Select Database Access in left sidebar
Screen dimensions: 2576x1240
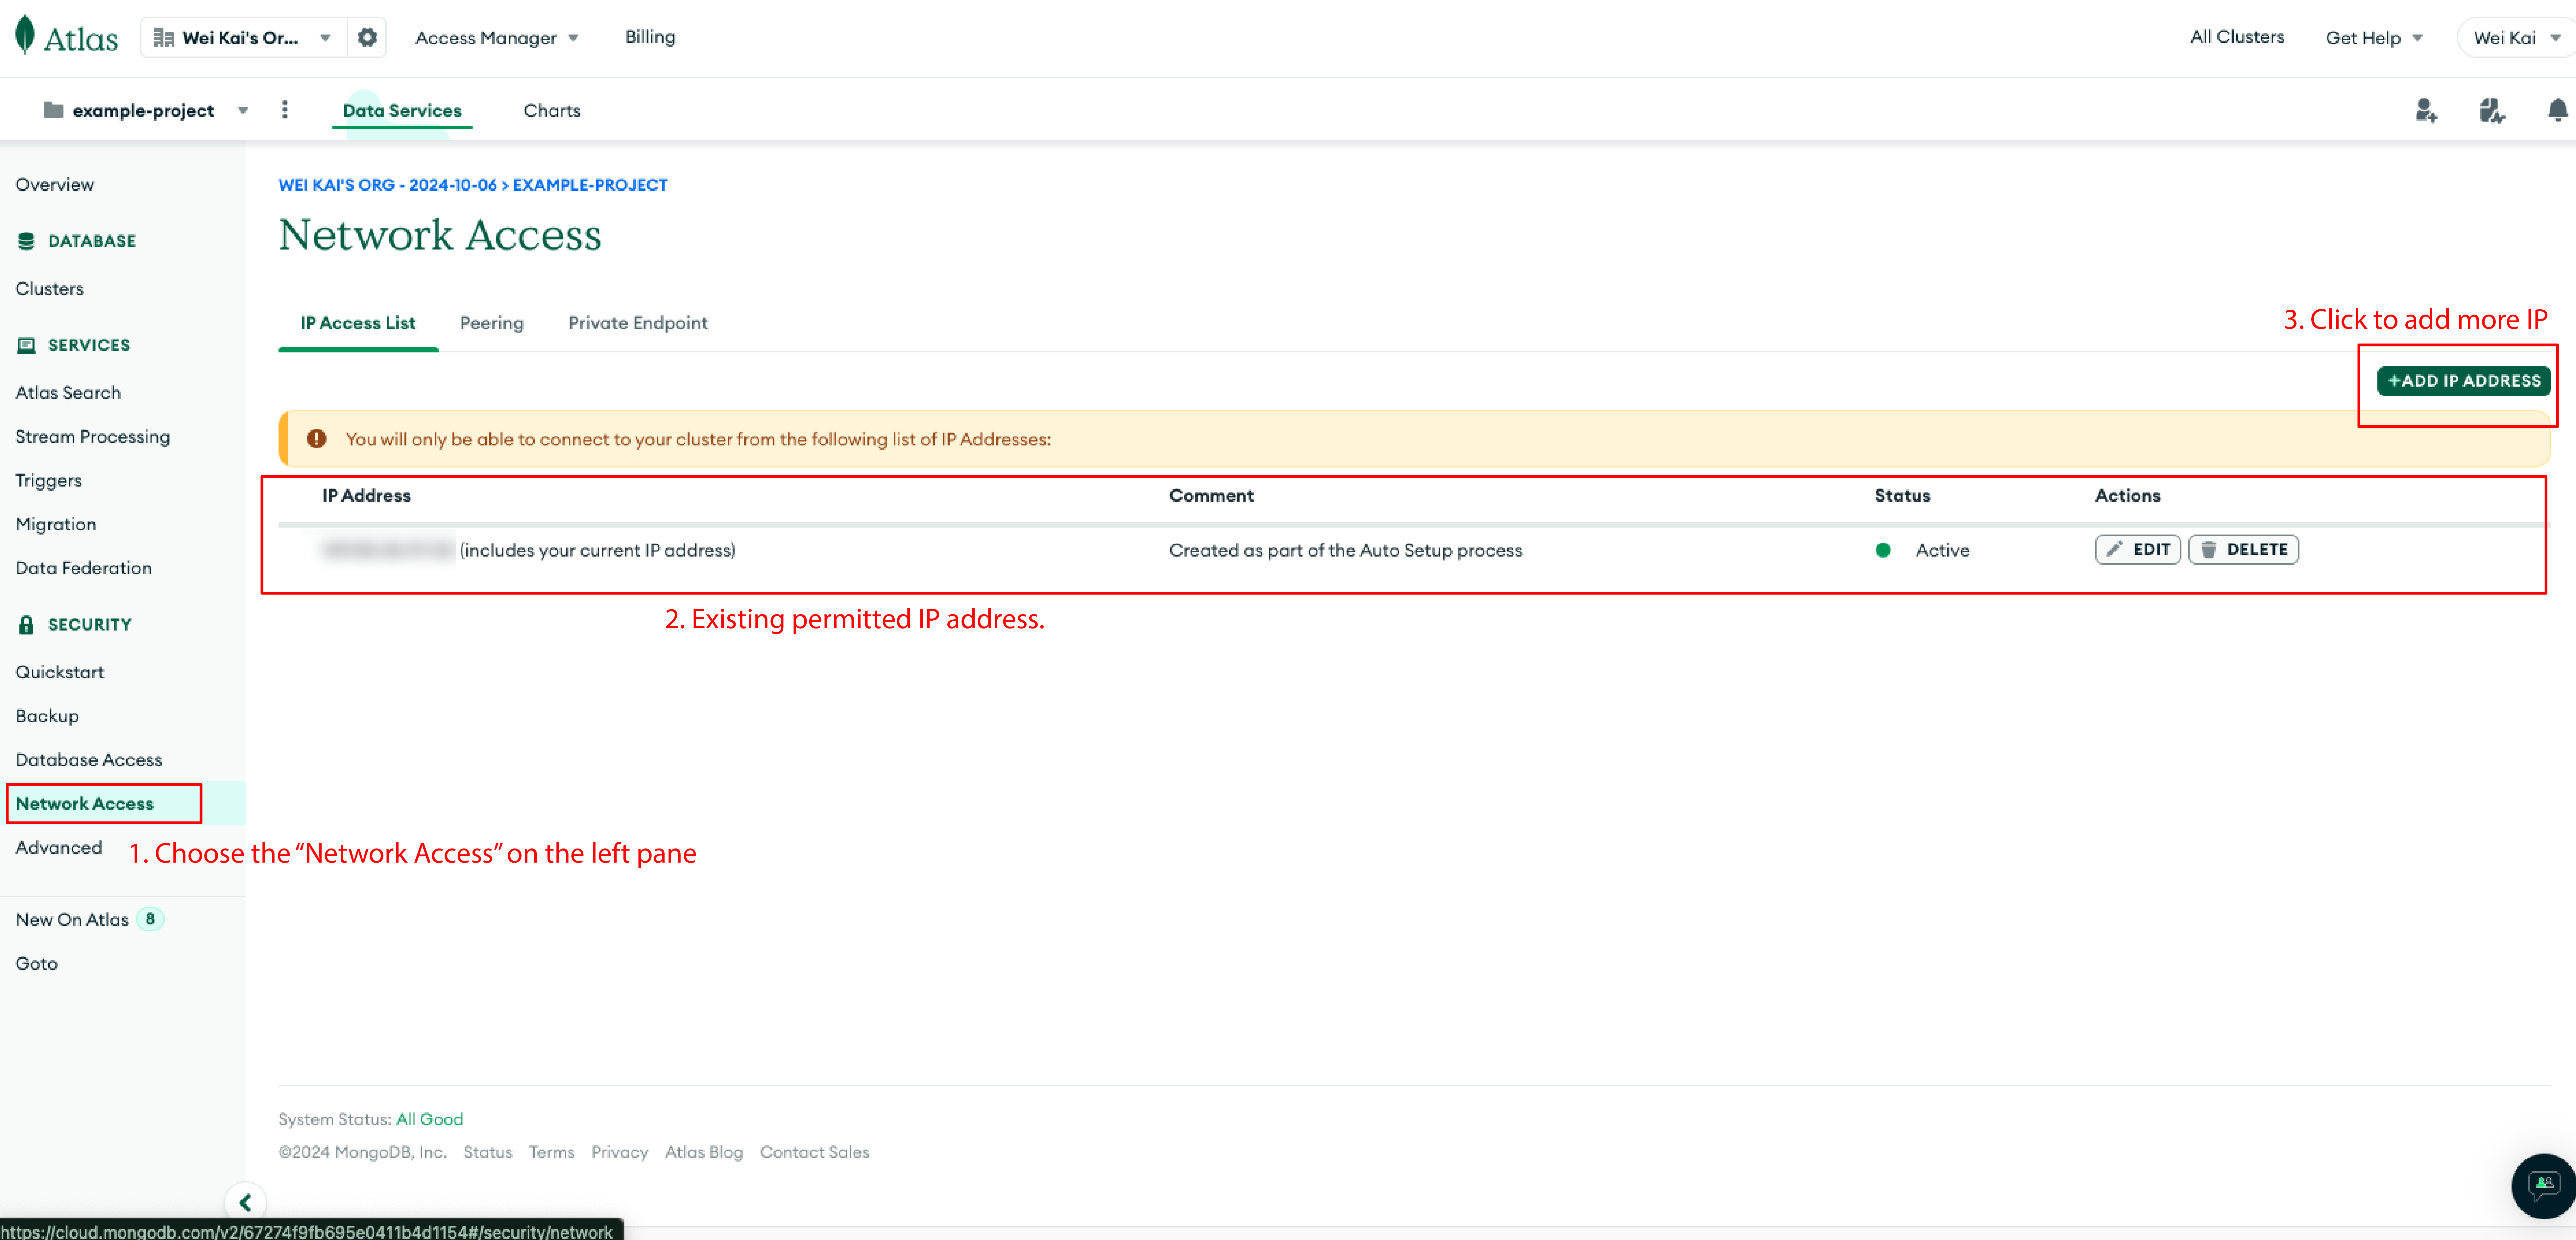(89, 759)
